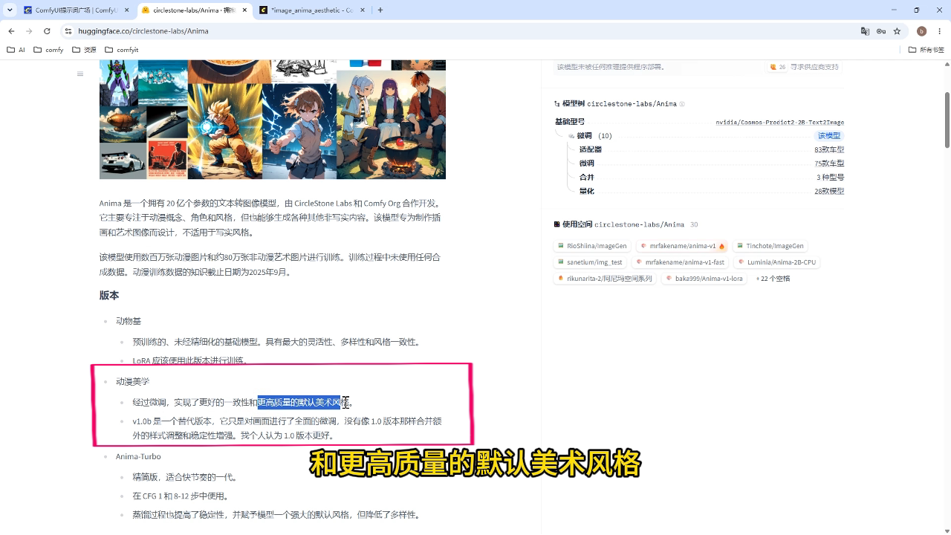Click the 模型树 section heading
The width and height of the screenshot is (951, 535).
[573, 104]
